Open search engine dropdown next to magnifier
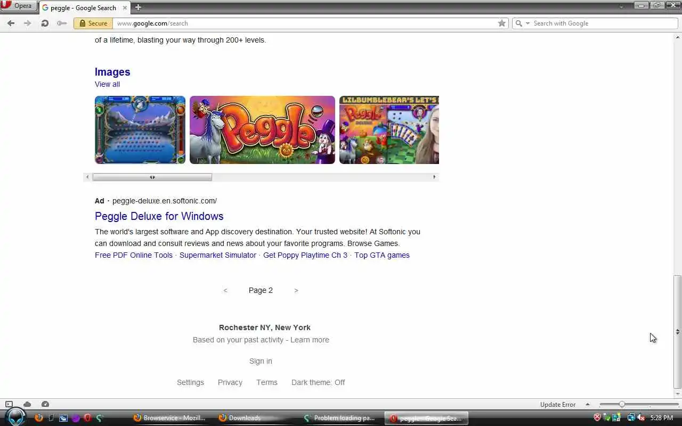Viewport: 682px width, 426px height. pos(527,23)
